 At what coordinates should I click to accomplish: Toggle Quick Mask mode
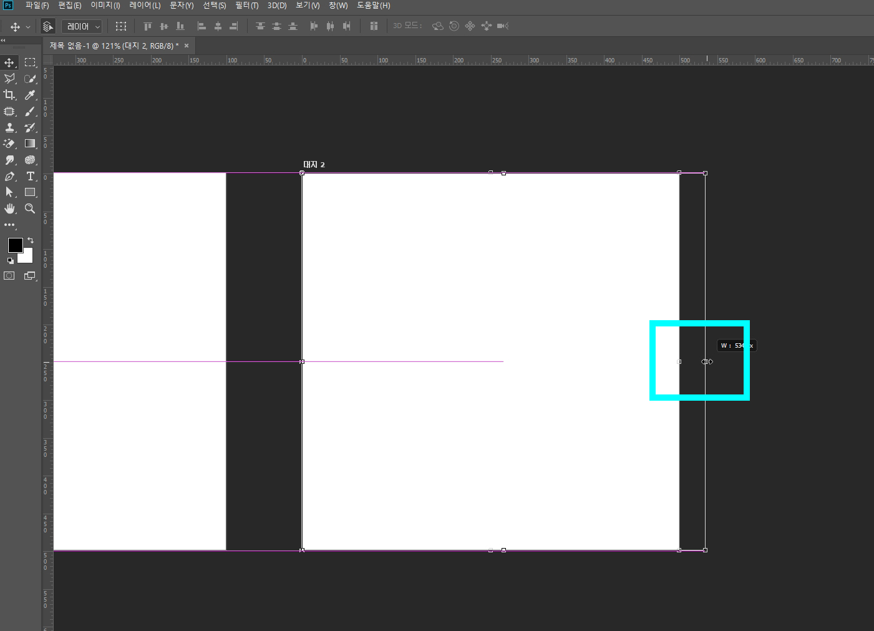(9, 276)
